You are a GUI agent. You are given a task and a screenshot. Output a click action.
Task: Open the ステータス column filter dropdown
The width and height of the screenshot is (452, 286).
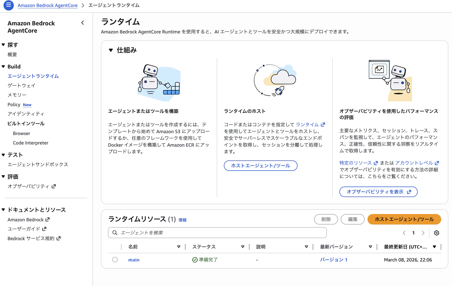click(243, 247)
